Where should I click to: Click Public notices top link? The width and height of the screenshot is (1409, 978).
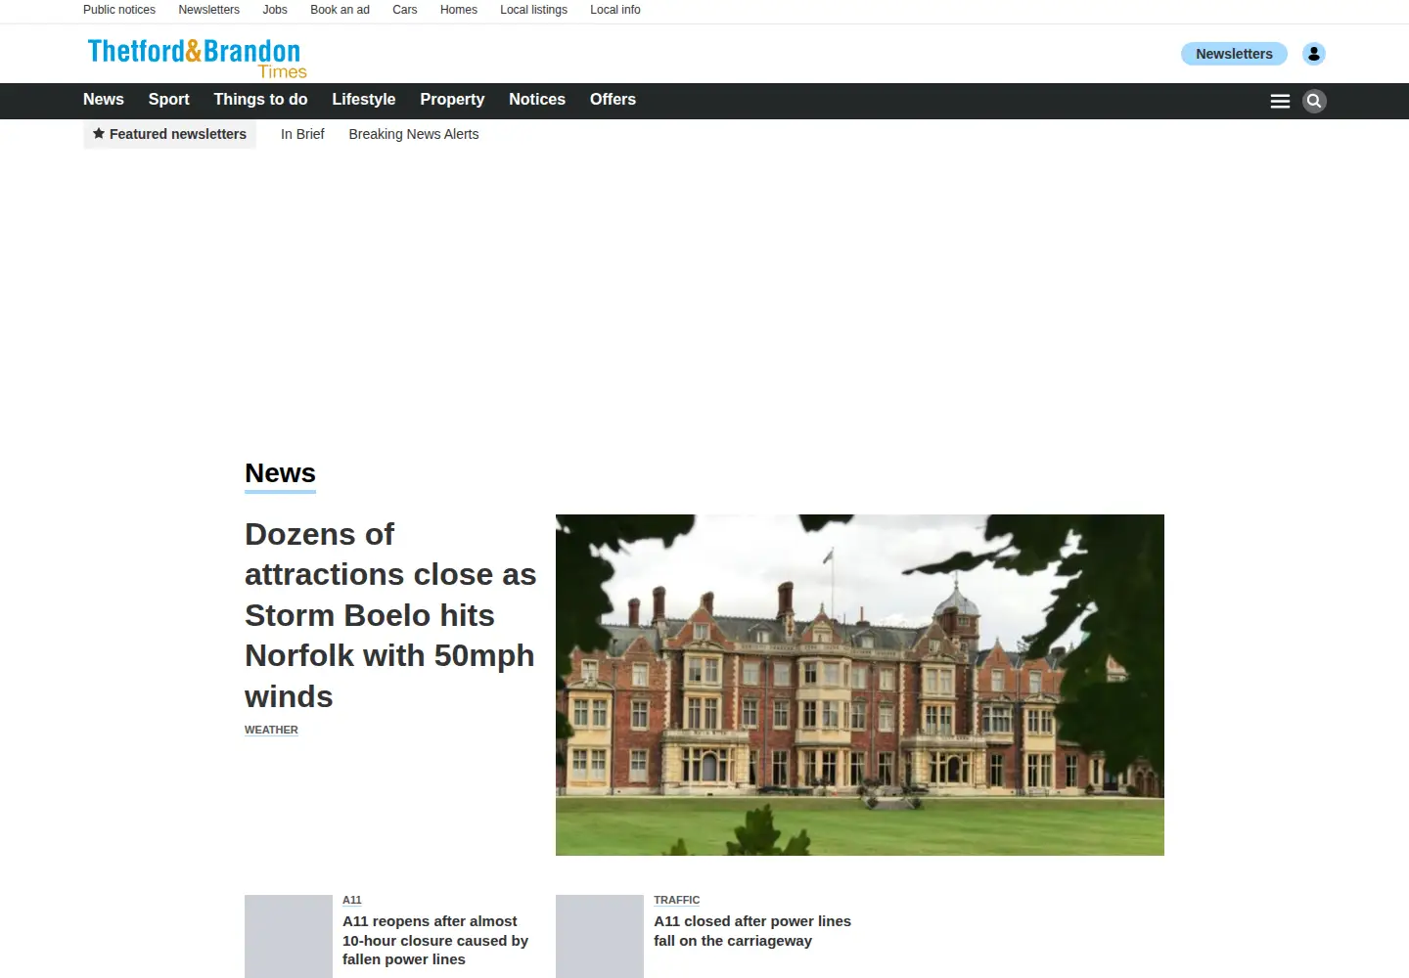point(119,10)
